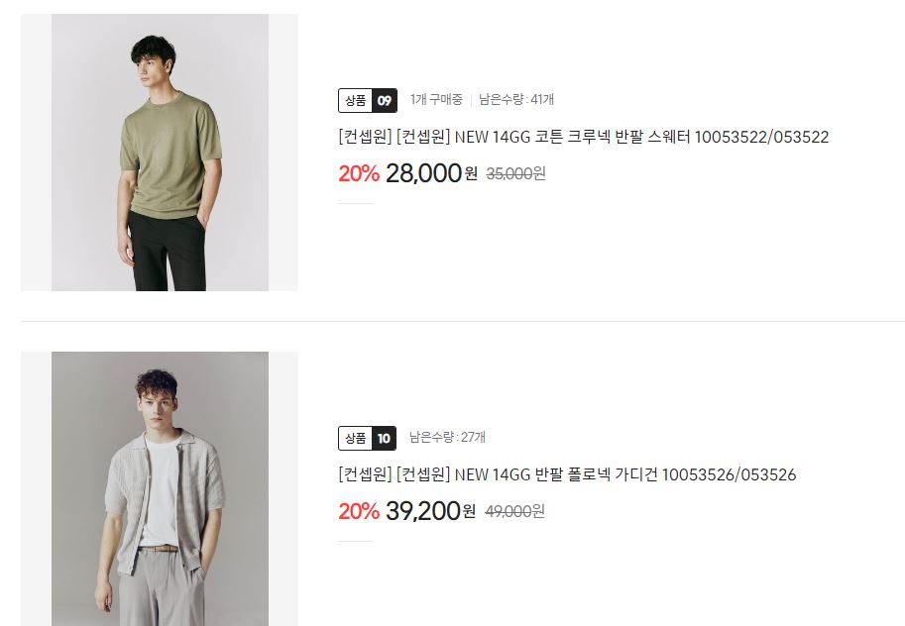The height and width of the screenshot is (626, 905).
Task: Click the red 20% next to 39,200원
Action: tap(359, 511)
